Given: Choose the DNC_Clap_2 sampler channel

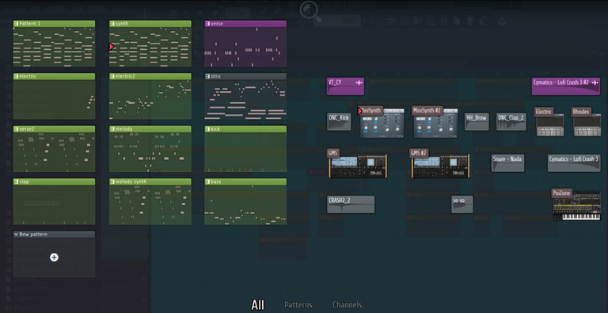Looking at the screenshot, I should pos(511,122).
